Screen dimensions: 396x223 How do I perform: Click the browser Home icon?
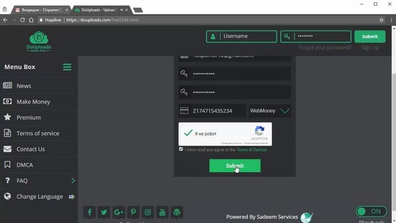click(31, 20)
